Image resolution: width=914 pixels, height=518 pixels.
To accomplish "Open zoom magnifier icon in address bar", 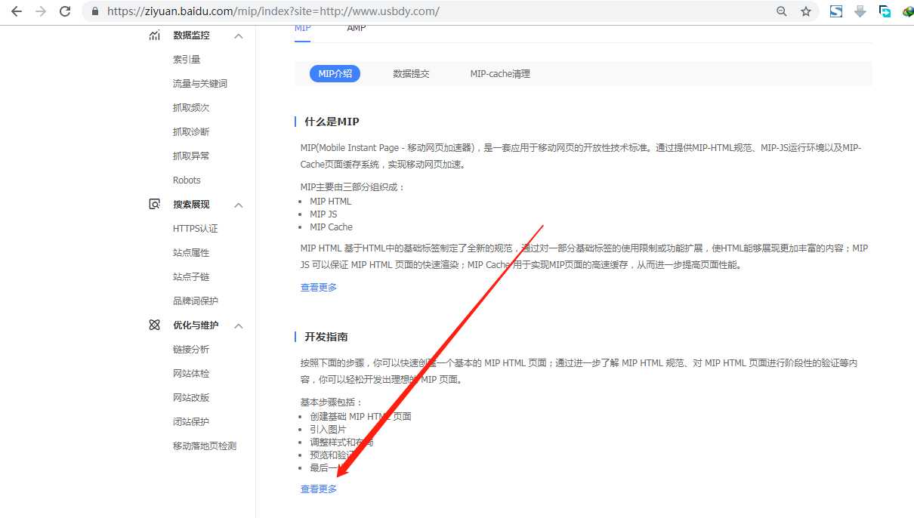I will (x=782, y=11).
